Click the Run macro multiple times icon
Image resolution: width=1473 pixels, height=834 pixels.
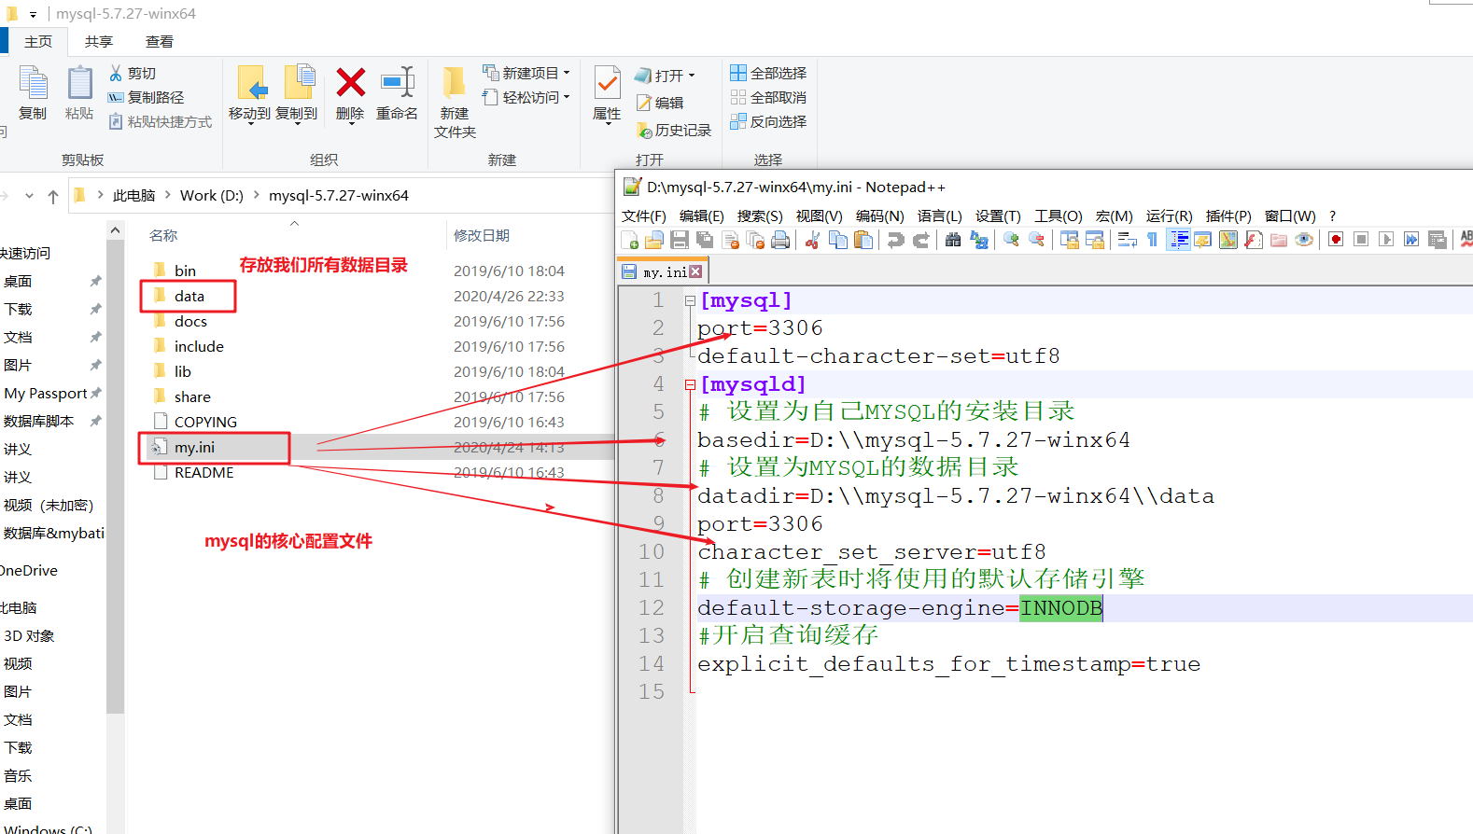point(1411,241)
